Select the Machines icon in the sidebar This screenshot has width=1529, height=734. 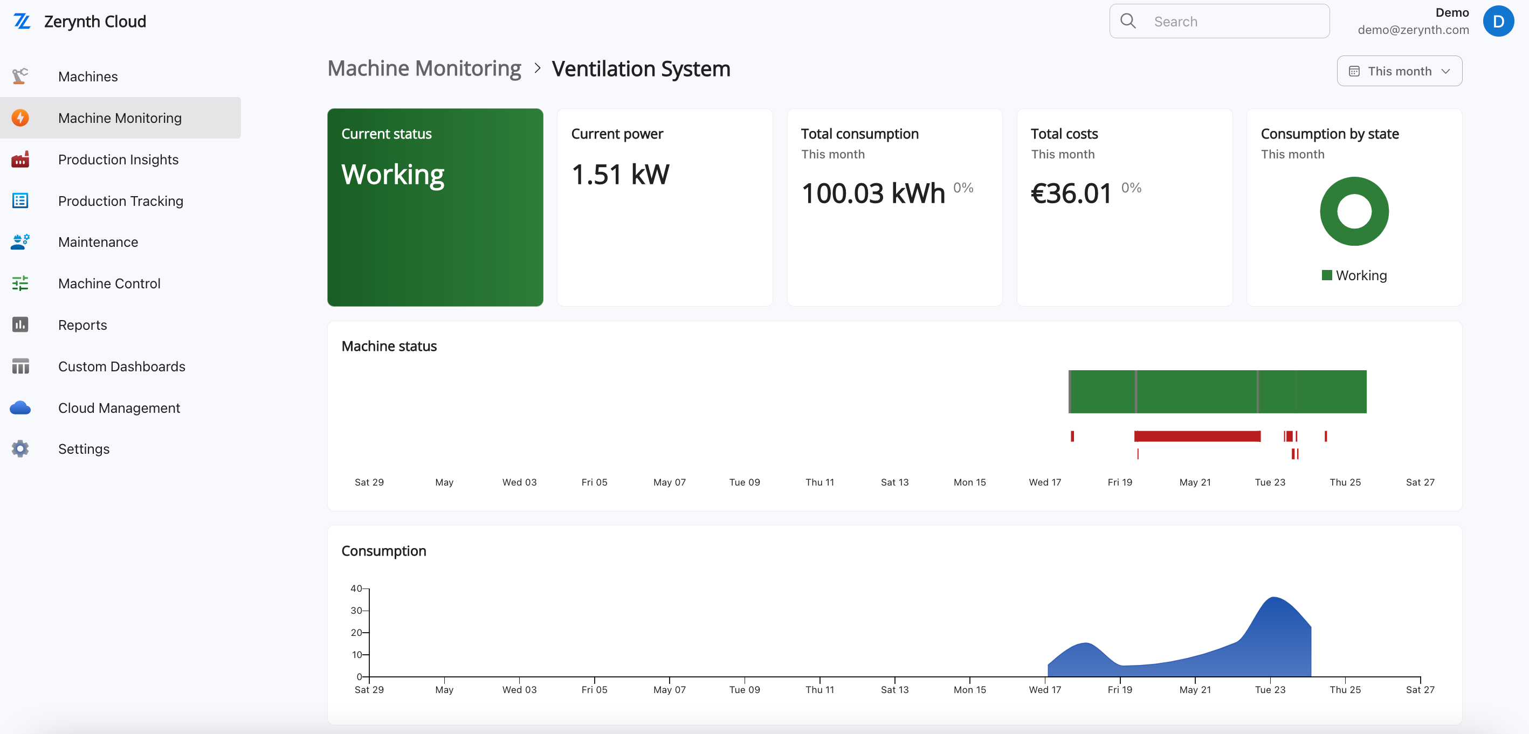pos(20,76)
